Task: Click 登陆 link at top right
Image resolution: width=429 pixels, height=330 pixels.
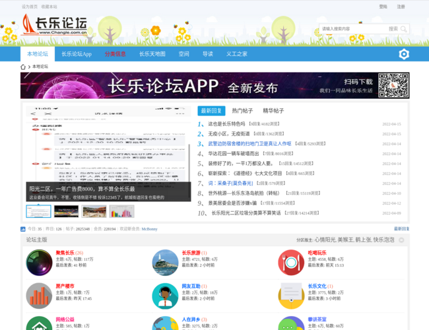Action: tap(383, 7)
